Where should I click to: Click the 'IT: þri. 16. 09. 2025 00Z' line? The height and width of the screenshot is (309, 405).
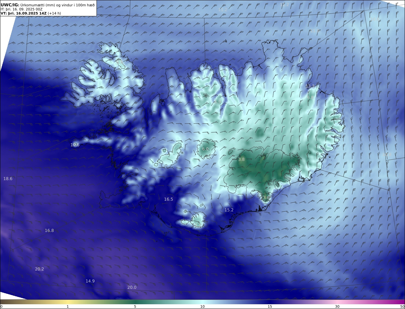coord(21,9)
